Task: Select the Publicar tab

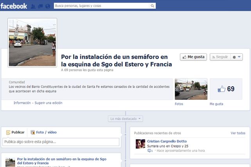Action: pyautogui.click(x=15, y=132)
